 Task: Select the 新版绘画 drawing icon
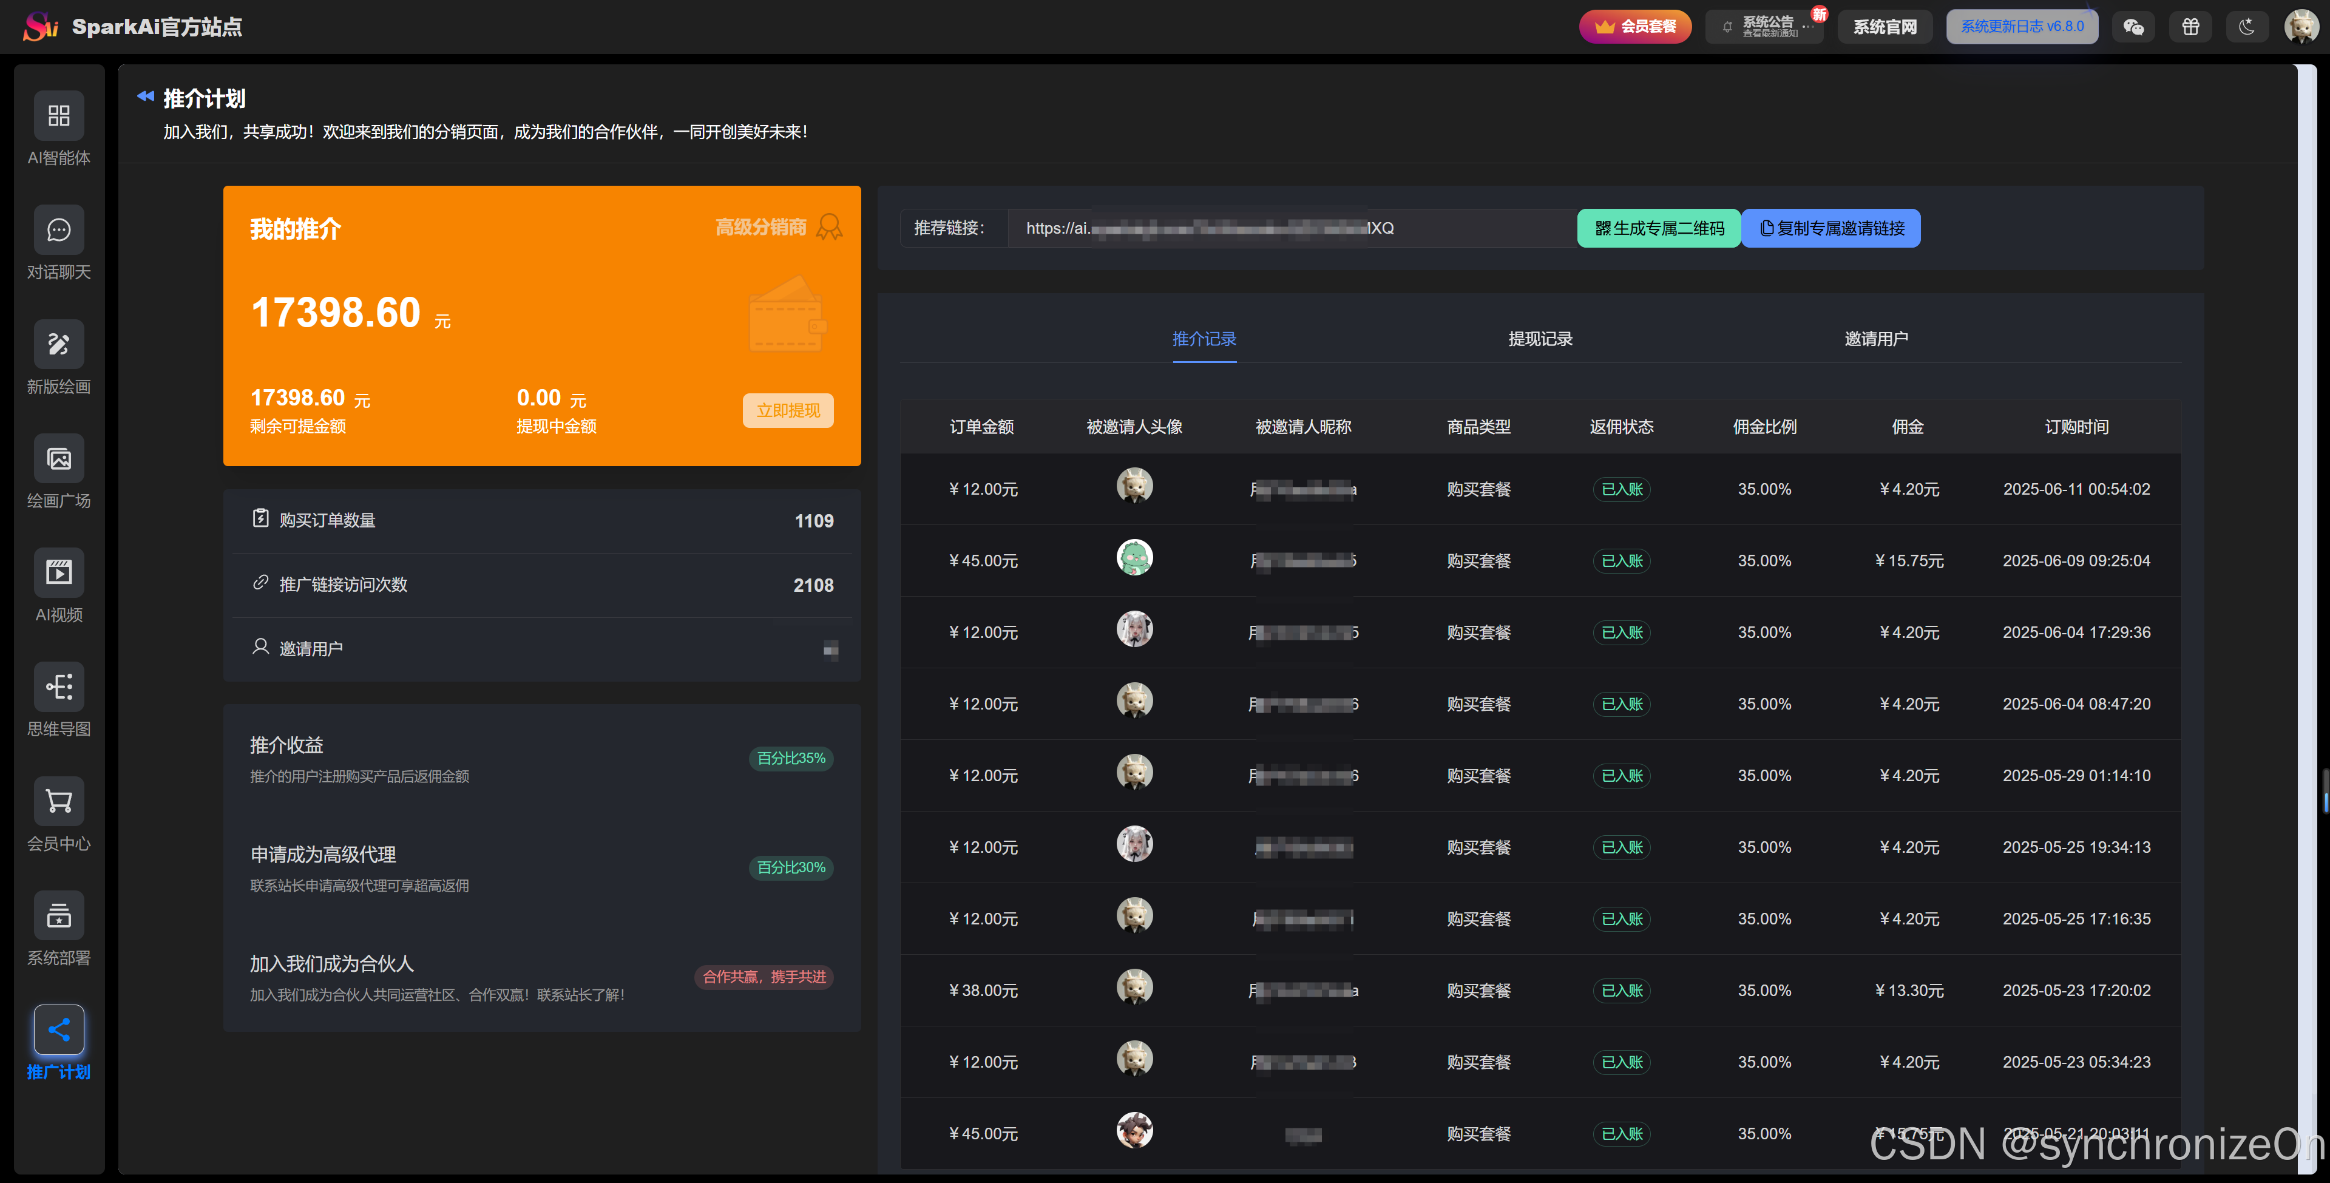click(x=59, y=345)
